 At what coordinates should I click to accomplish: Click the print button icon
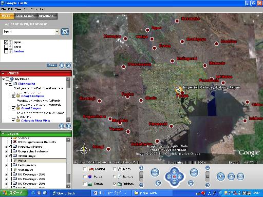click(231, 176)
